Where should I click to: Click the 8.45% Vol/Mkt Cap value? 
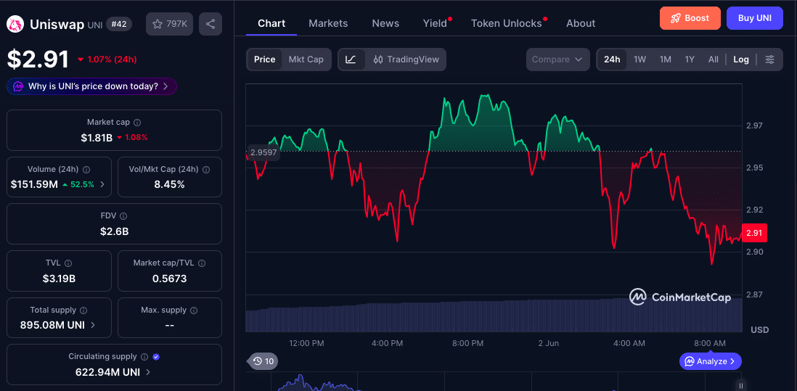[169, 184]
